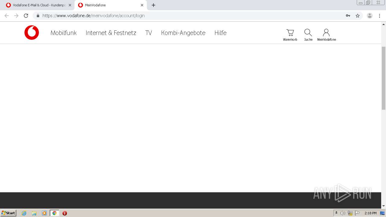Open the TV menu
The width and height of the screenshot is (386, 217).
(149, 33)
